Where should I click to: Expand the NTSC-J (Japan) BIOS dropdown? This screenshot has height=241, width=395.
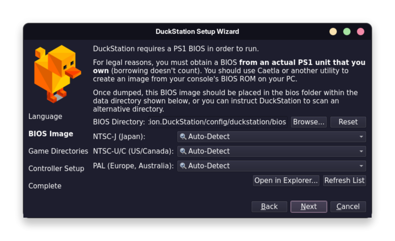pos(361,137)
